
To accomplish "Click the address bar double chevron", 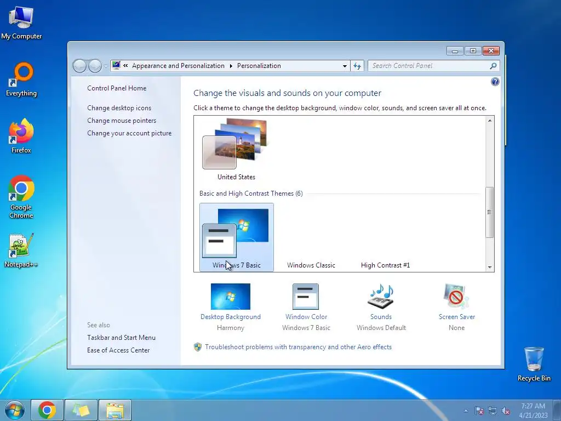I will [x=125, y=66].
